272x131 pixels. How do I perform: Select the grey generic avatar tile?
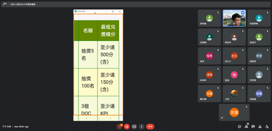point(259,75)
